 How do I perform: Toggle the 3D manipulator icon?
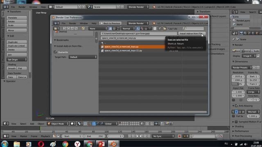(90, 124)
